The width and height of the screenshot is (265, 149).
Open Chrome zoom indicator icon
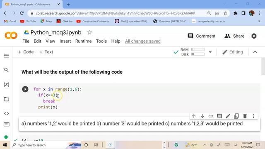(x=209, y=13)
